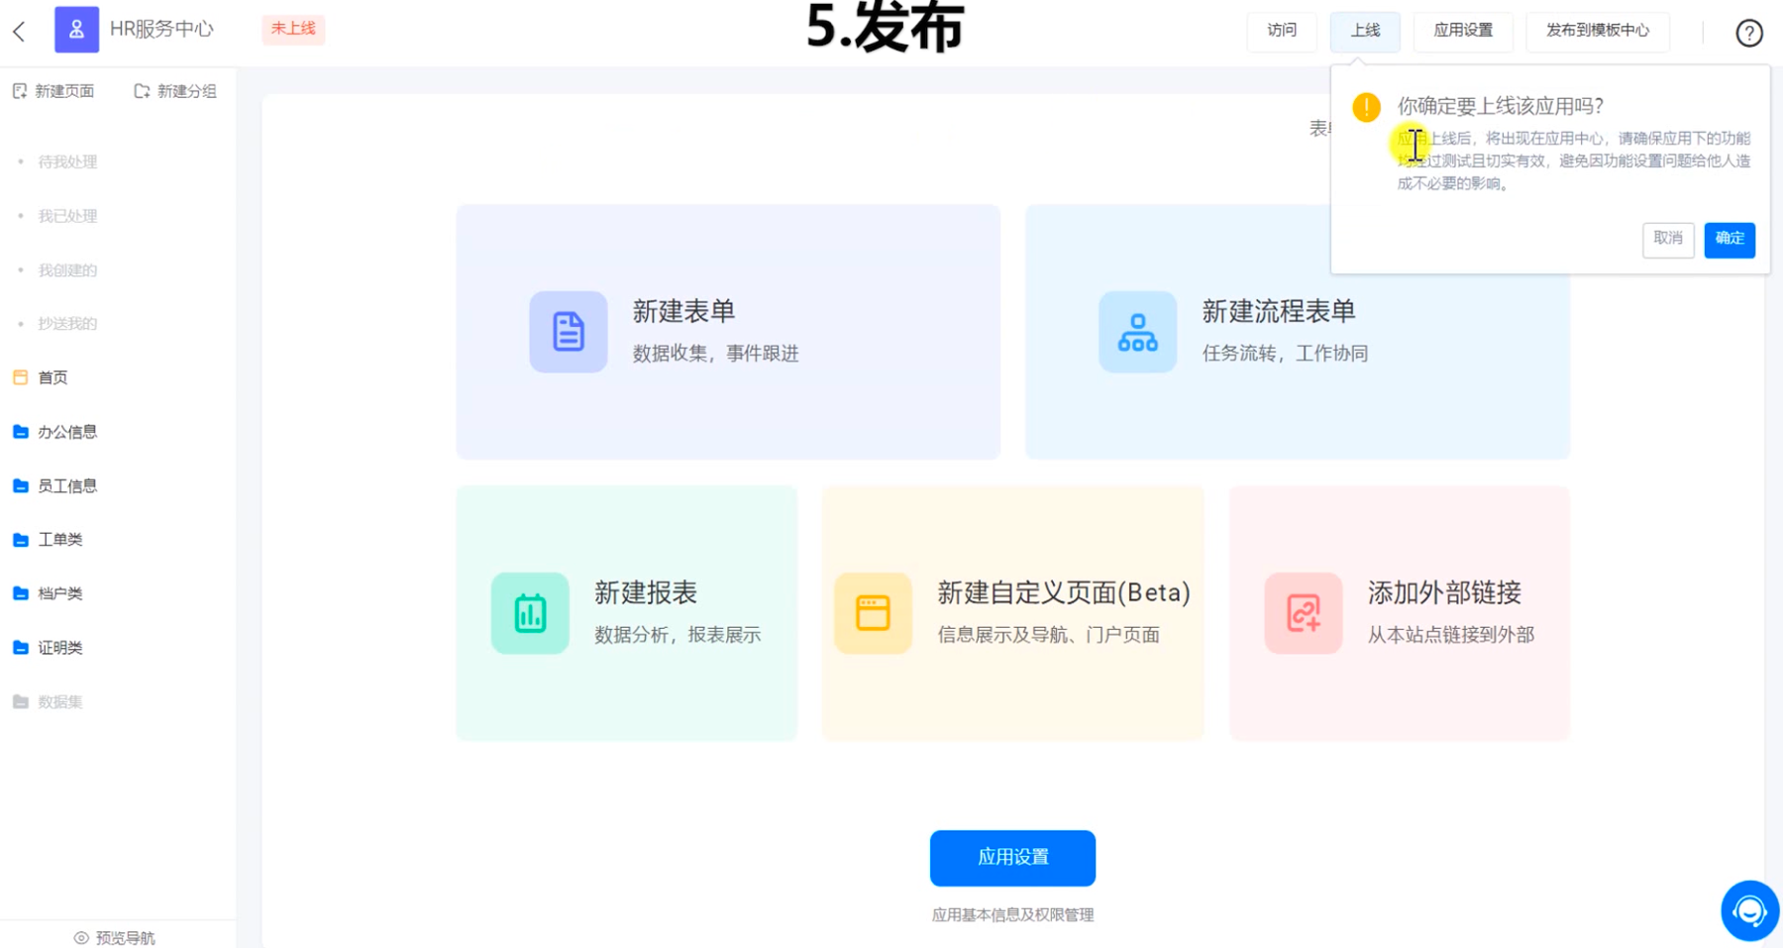Click the 从本站点链接到外部 description

(1451, 635)
